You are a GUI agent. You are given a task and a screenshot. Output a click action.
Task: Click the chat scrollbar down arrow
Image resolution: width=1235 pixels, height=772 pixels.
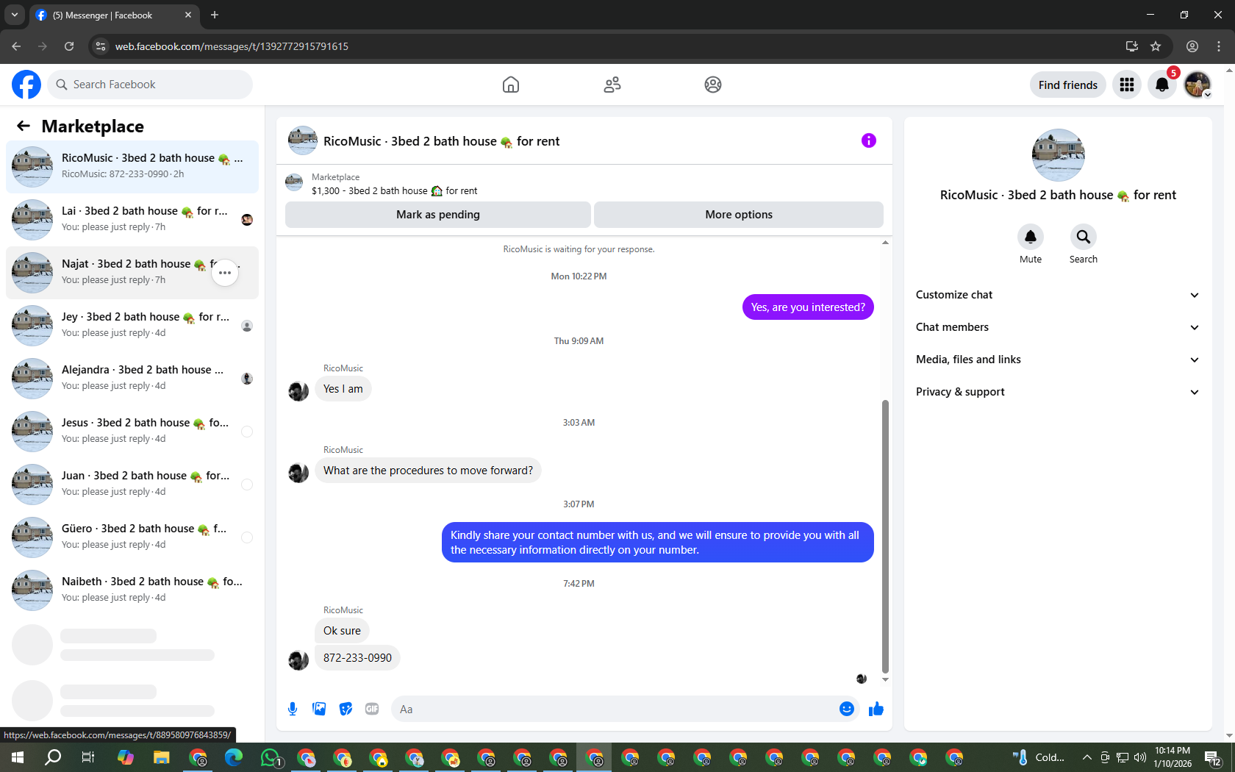pyautogui.click(x=885, y=679)
